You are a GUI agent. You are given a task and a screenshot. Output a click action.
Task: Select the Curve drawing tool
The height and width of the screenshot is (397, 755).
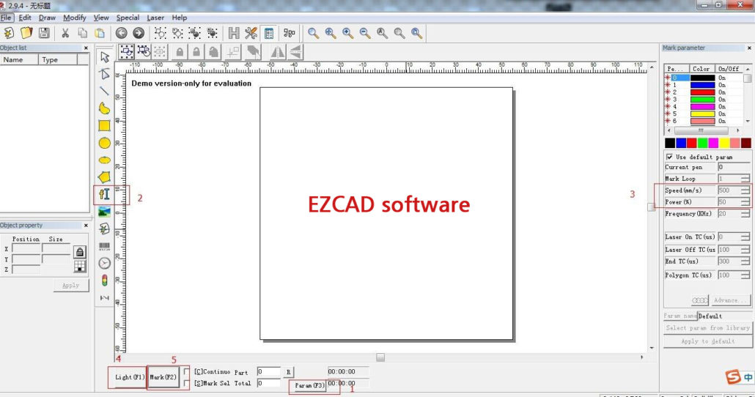pyautogui.click(x=105, y=108)
